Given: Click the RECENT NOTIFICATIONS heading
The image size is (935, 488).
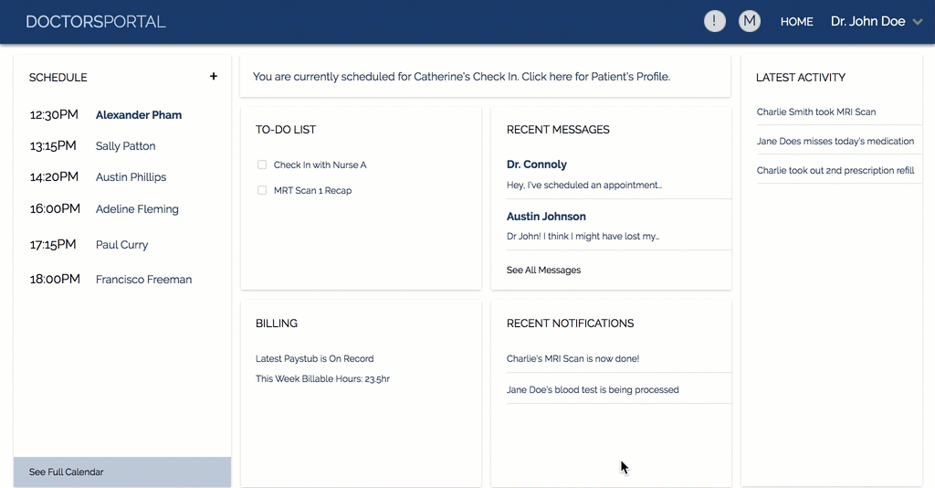Looking at the screenshot, I should tap(570, 324).
